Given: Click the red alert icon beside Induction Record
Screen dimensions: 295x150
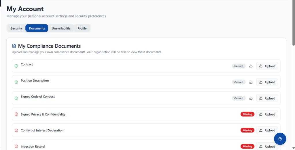Looking at the screenshot, I should pyautogui.click(x=16, y=146).
